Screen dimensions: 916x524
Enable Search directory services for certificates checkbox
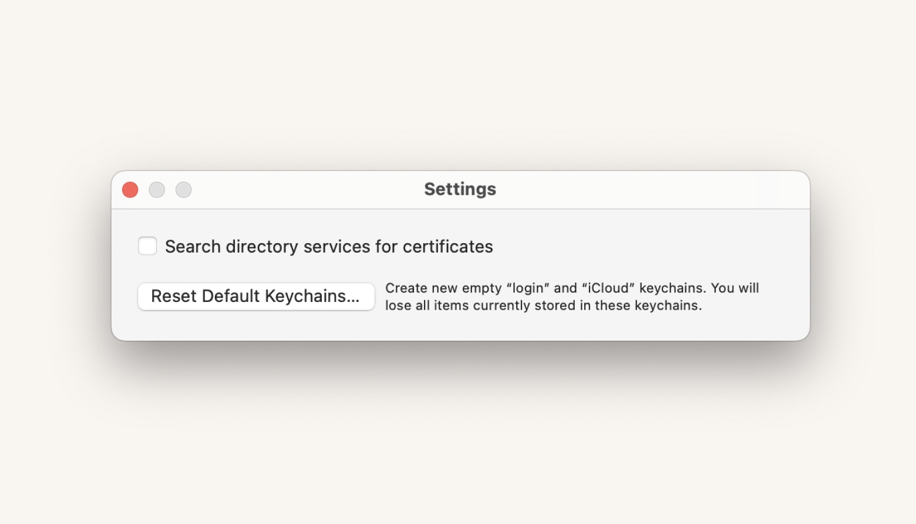(x=147, y=246)
